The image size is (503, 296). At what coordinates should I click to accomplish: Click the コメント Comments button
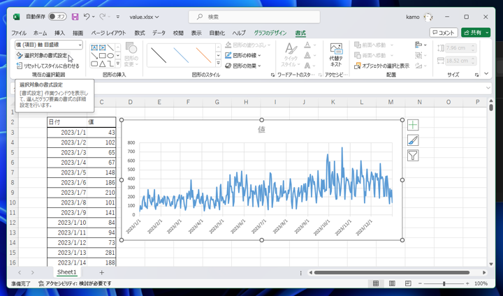pyautogui.click(x=444, y=33)
